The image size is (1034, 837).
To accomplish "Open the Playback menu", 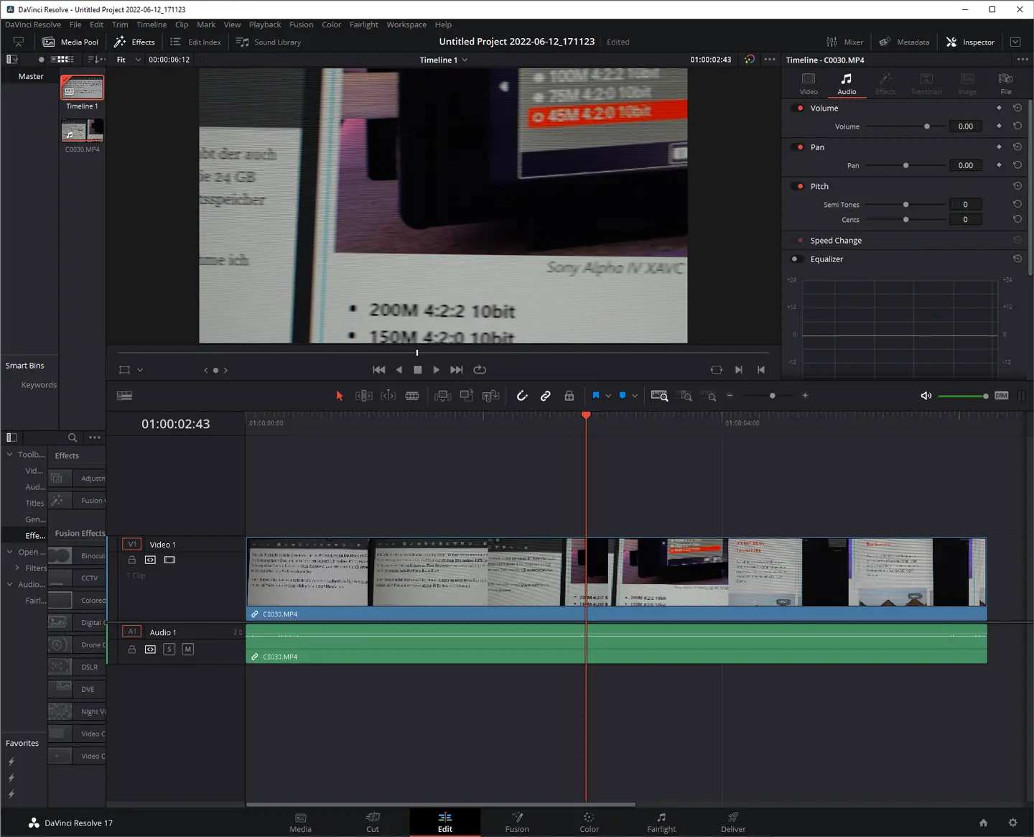I will point(265,24).
